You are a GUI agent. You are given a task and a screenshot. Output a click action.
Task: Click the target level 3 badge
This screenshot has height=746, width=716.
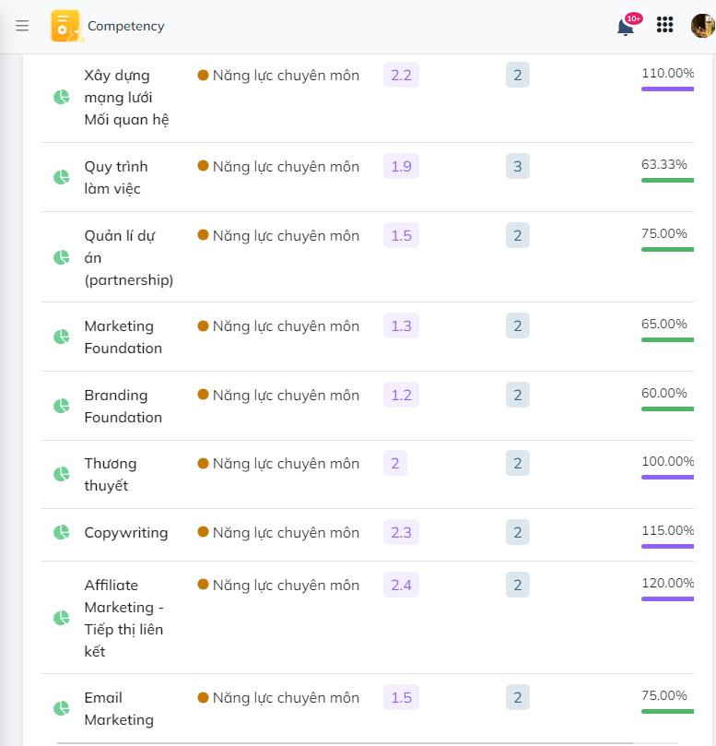pyautogui.click(x=517, y=166)
